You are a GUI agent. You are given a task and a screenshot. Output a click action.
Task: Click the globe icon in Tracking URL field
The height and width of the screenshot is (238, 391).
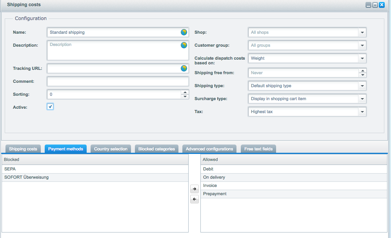pyautogui.click(x=184, y=68)
